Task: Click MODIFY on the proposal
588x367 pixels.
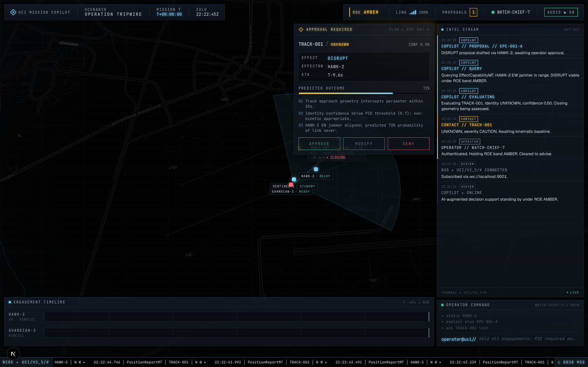Action: tap(364, 144)
